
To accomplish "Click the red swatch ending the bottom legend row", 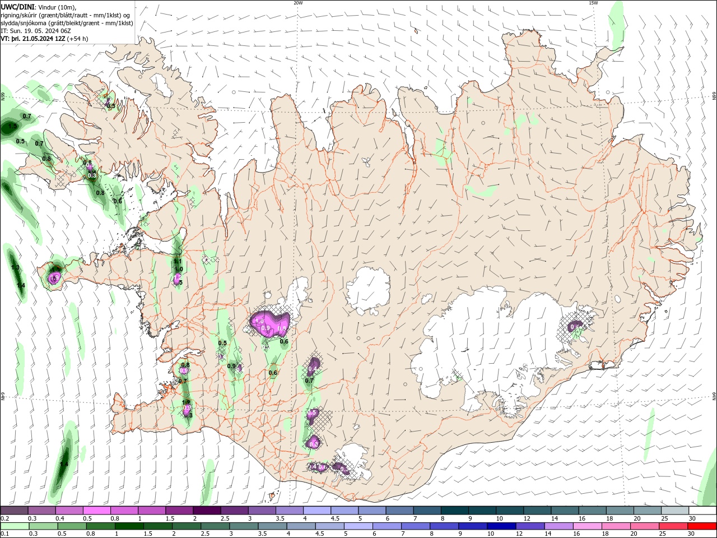I will [702, 526].
